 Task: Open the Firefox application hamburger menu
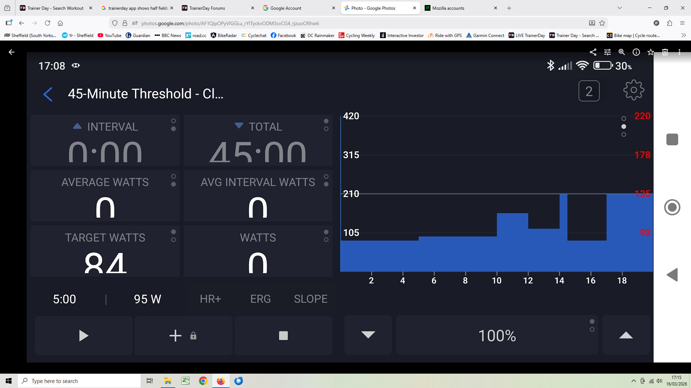[x=682, y=23]
